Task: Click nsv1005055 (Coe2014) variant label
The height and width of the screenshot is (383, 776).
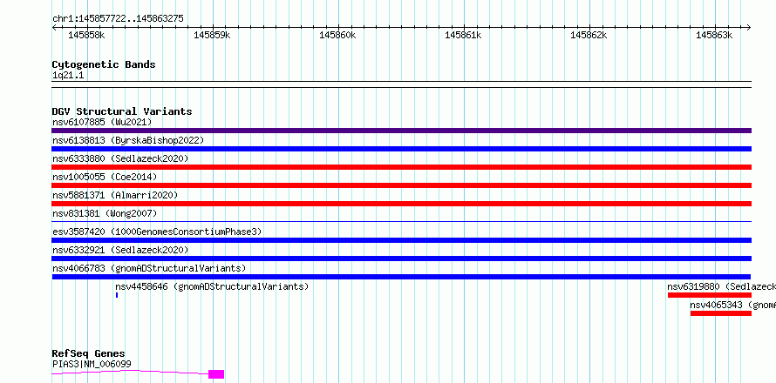Action: (x=105, y=177)
